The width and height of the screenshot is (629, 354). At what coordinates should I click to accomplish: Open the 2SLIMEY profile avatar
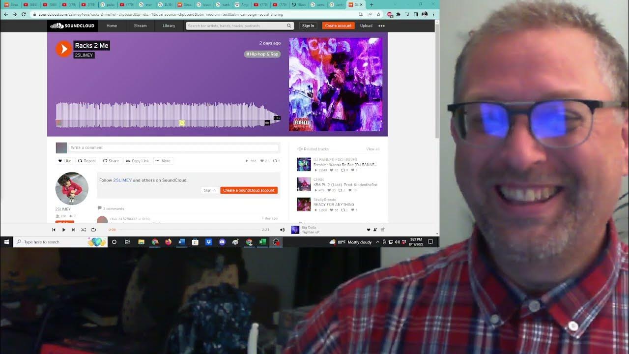point(72,188)
